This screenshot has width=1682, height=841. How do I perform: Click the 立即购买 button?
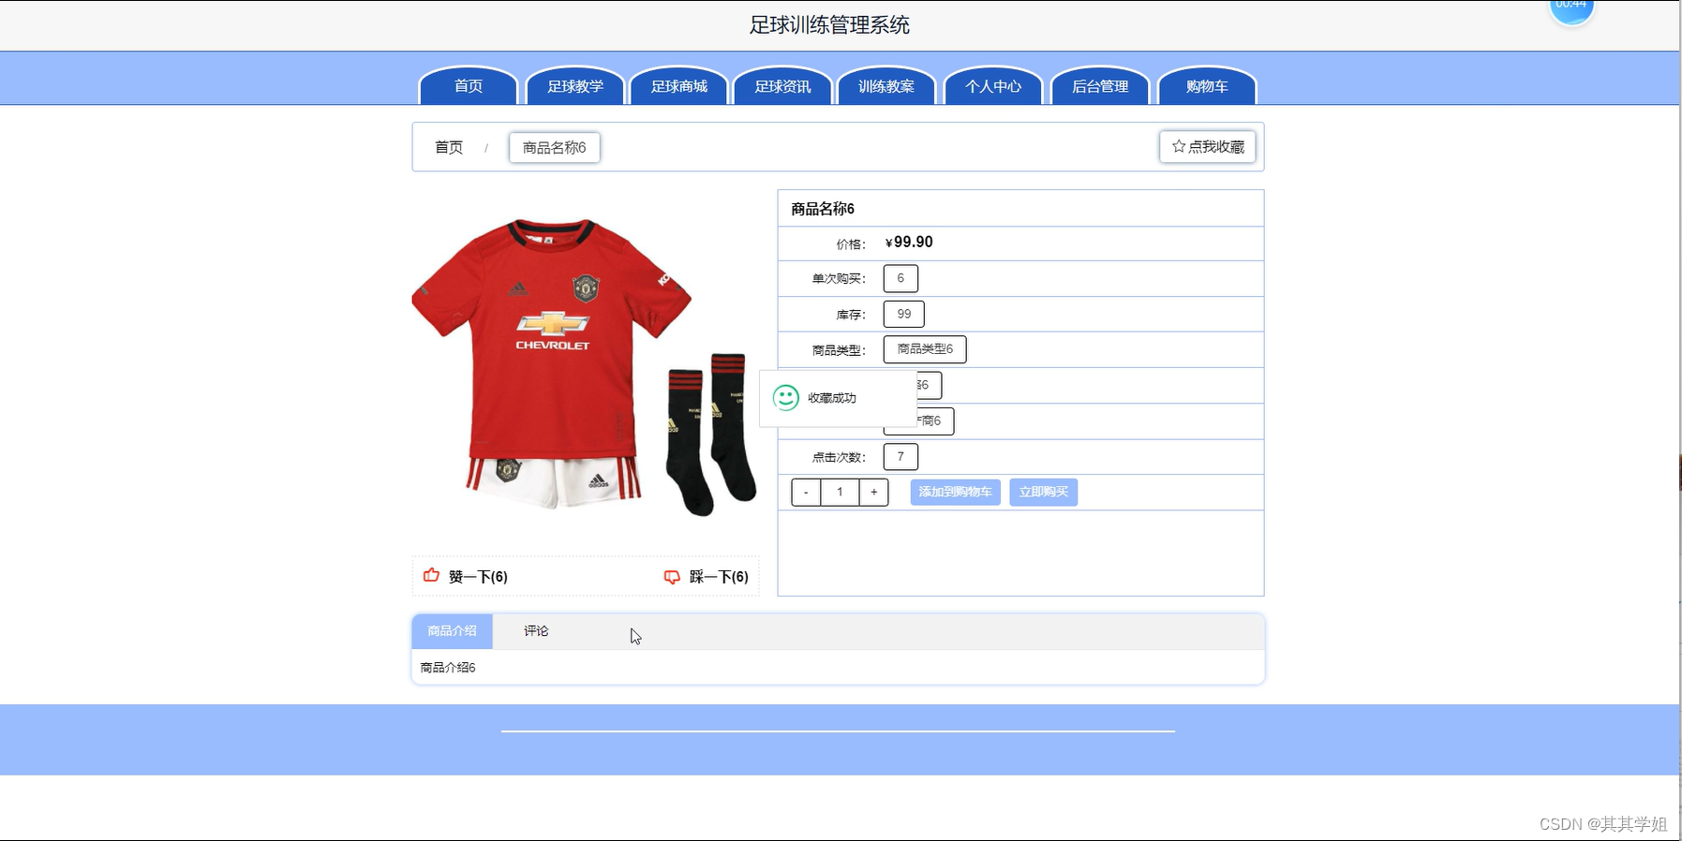point(1044,492)
